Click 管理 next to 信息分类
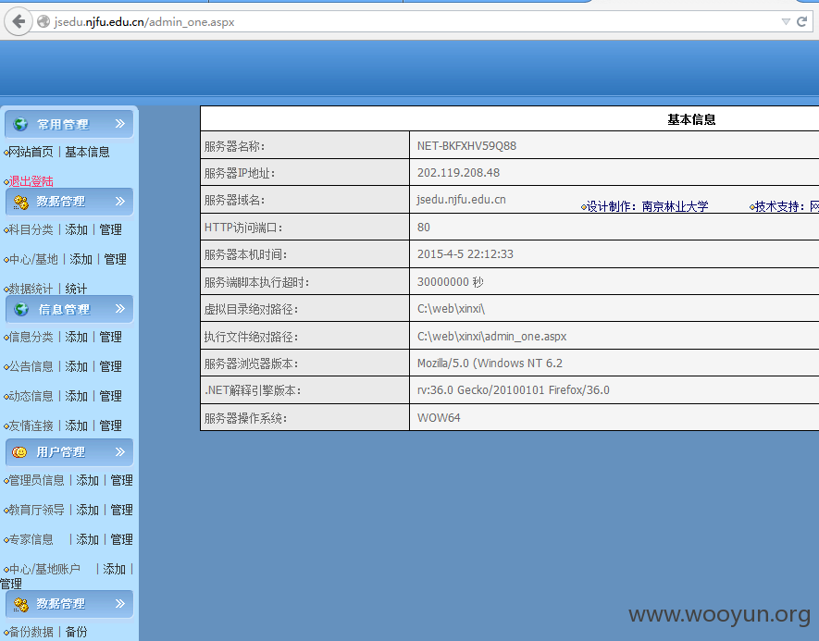 (x=111, y=338)
